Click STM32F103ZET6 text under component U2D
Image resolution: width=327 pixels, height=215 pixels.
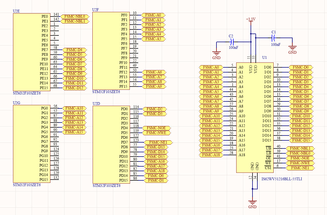click(106, 186)
